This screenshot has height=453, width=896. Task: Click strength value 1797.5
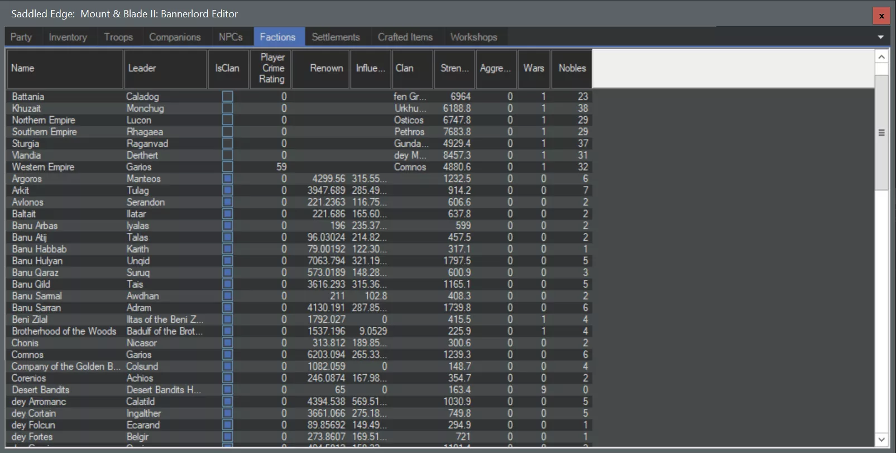[x=457, y=261]
